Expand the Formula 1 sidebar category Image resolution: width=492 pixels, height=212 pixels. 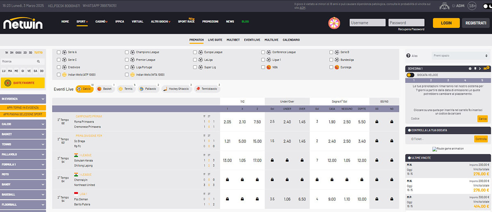(23, 164)
